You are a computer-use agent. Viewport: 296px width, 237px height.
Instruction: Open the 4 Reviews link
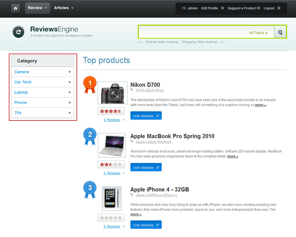(112, 120)
